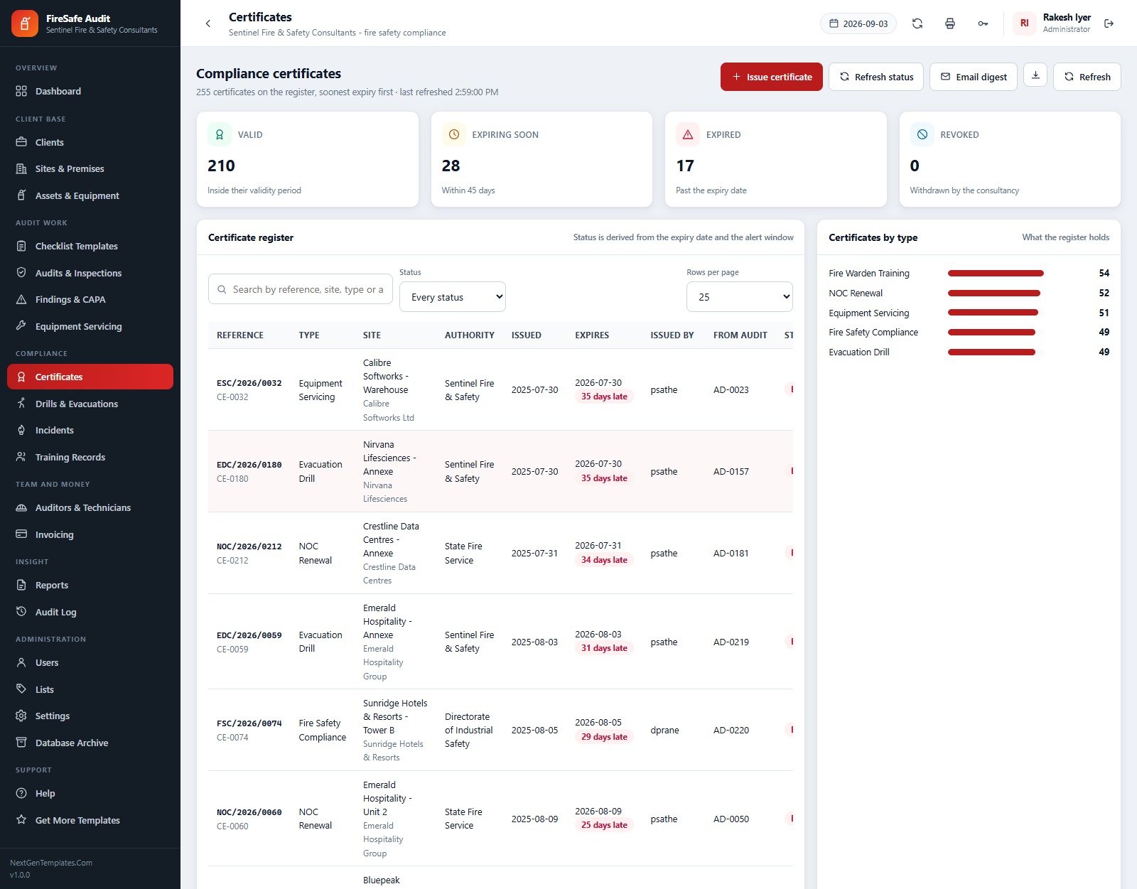
Task: Click the certificate search input field
Action: point(301,289)
